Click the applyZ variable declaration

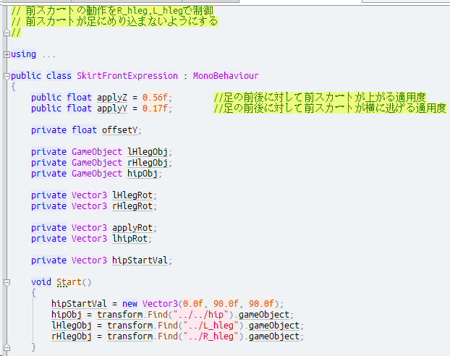click(111, 98)
